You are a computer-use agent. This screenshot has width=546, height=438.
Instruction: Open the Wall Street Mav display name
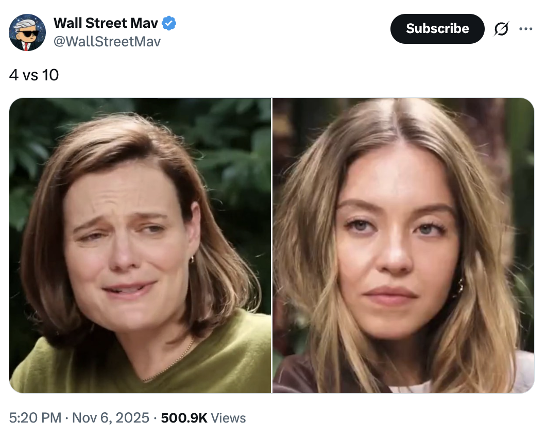(106, 23)
